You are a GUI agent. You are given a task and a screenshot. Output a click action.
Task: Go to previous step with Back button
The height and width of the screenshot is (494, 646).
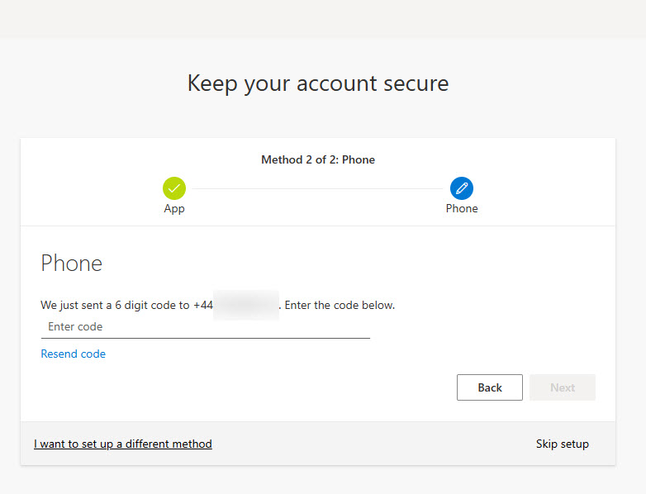pyautogui.click(x=490, y=387)
